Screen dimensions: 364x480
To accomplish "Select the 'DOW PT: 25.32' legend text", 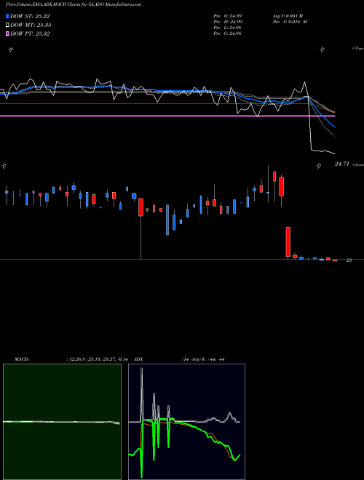I will tap(30, 33).
